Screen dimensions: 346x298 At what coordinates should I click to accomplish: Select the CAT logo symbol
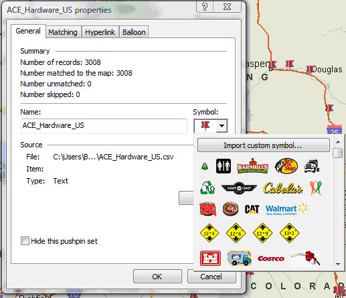point(252,210)
